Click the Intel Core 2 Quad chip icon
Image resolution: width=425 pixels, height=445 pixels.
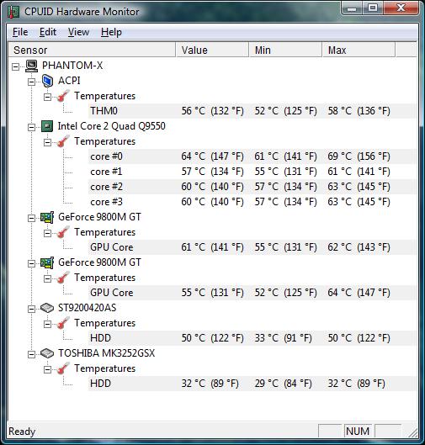(47, 126)
